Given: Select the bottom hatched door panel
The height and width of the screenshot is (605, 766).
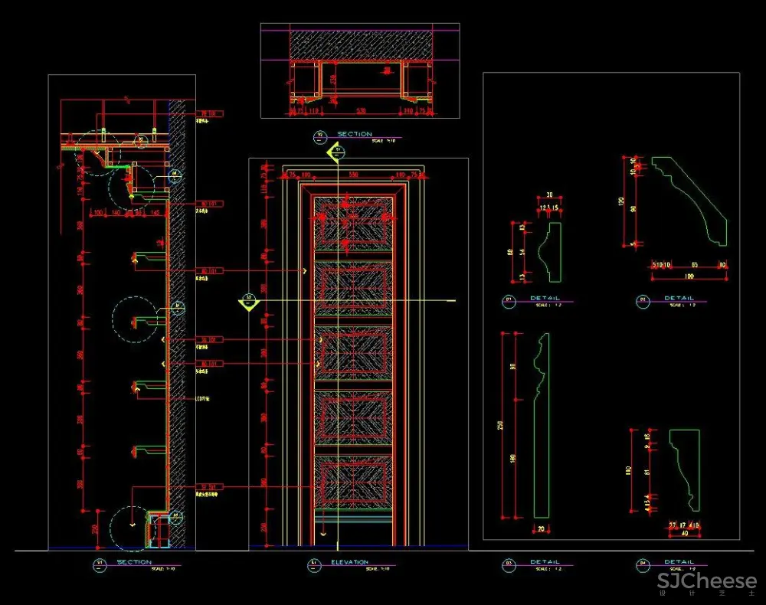Looking at the screenshot, I should click(353, 483).
